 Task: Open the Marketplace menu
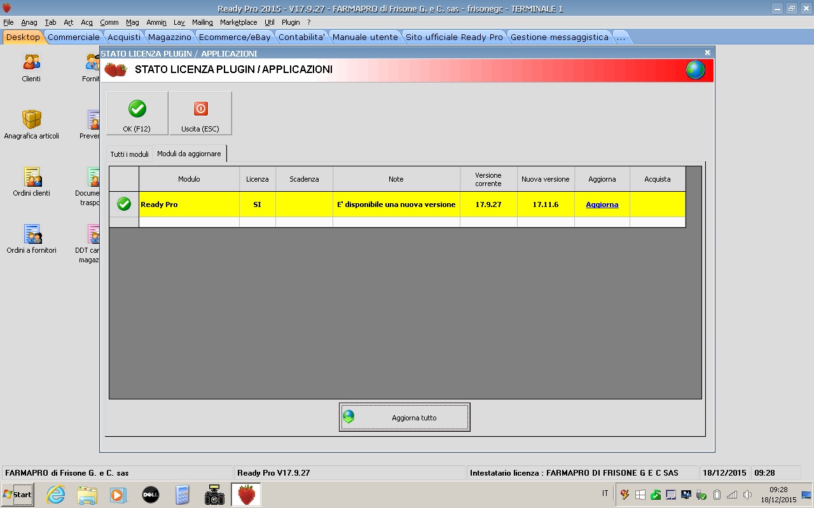238,22
